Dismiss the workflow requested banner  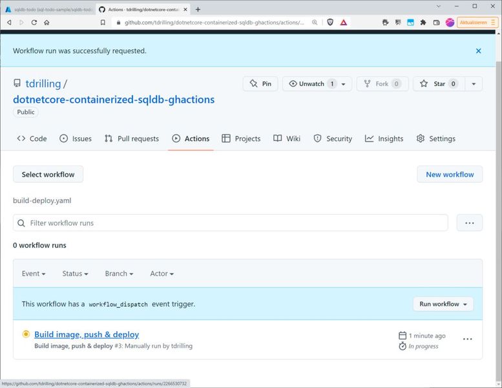[478, 51]
